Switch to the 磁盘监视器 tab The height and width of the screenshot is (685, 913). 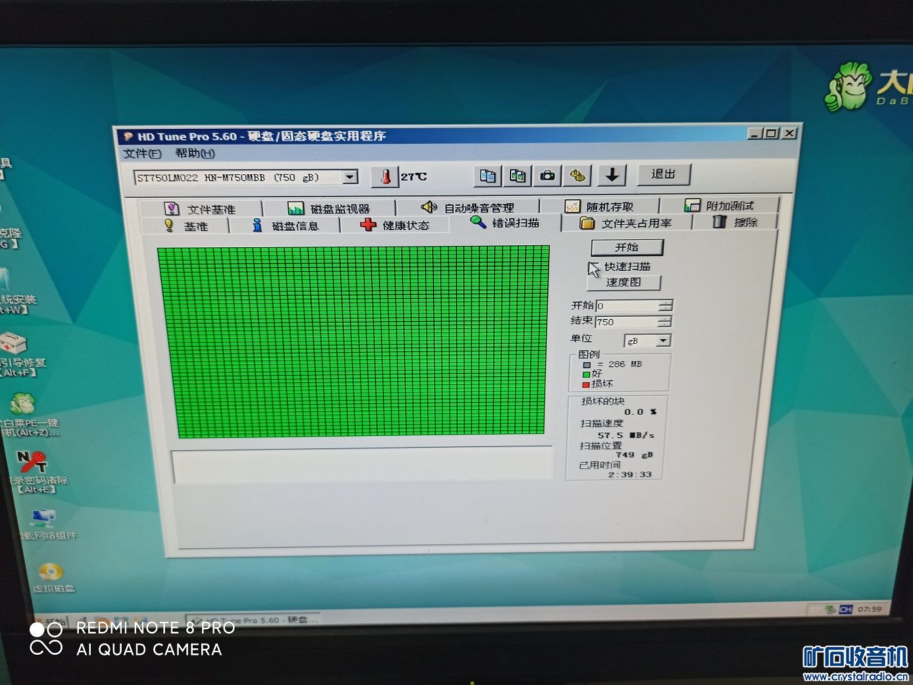click(329, 208)
